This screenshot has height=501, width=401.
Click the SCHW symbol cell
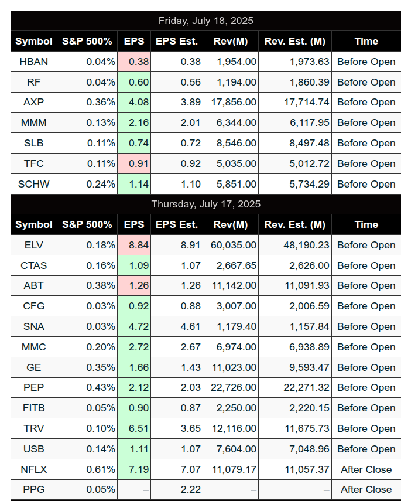(34, 184)
